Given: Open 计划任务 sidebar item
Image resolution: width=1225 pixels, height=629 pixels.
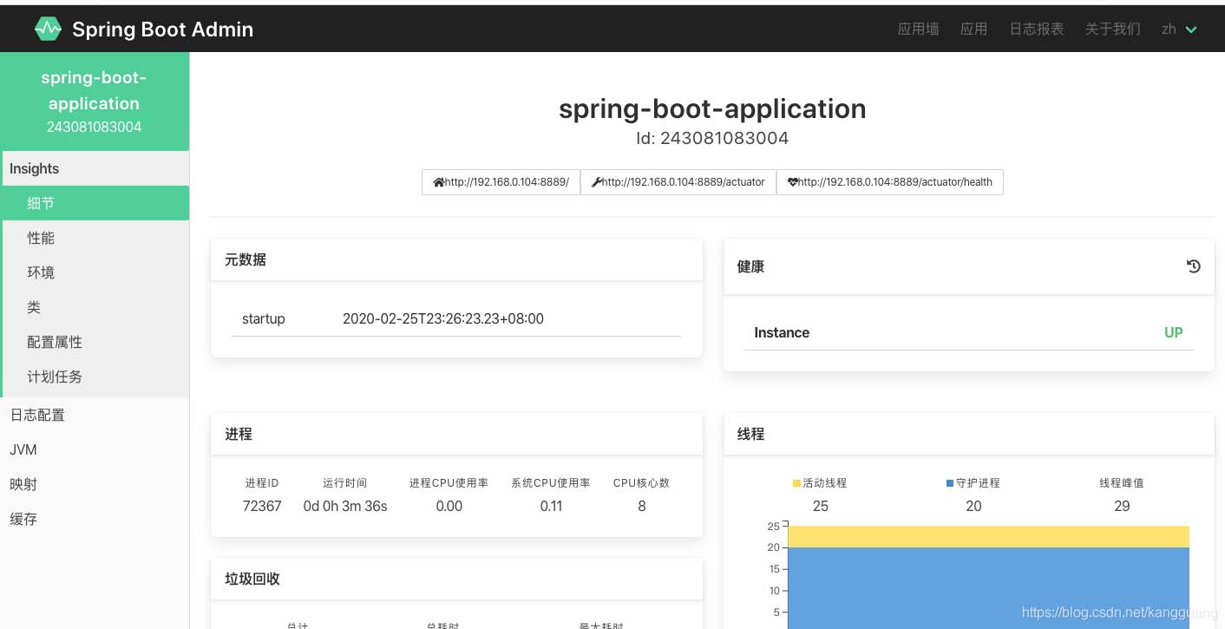Looking at the screenshot, I should tap(55, 377).
